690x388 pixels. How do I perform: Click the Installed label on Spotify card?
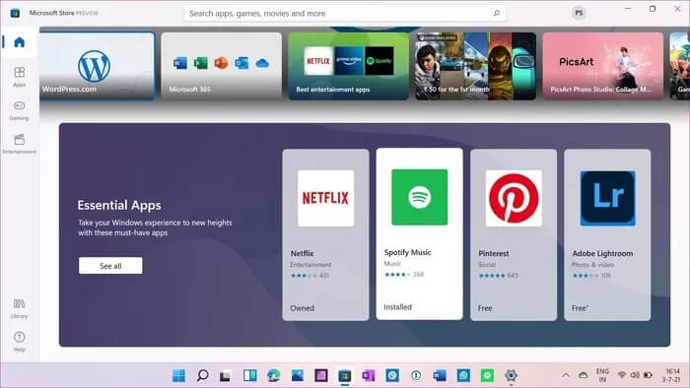pos(398,307)
